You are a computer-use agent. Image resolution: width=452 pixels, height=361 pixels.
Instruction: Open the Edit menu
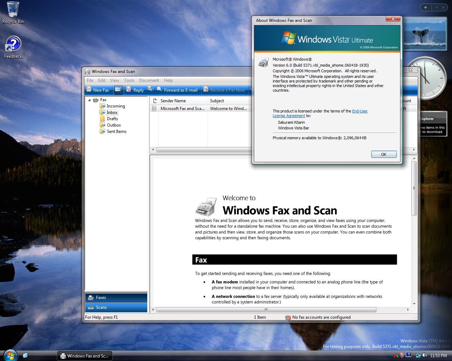pos(102,80)
